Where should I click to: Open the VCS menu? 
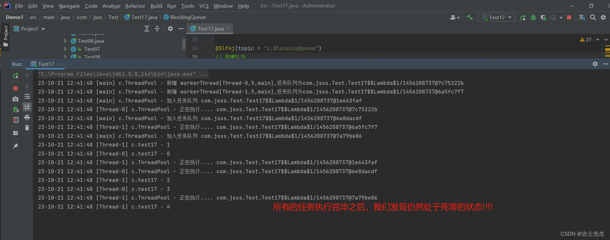click(204, 6)
